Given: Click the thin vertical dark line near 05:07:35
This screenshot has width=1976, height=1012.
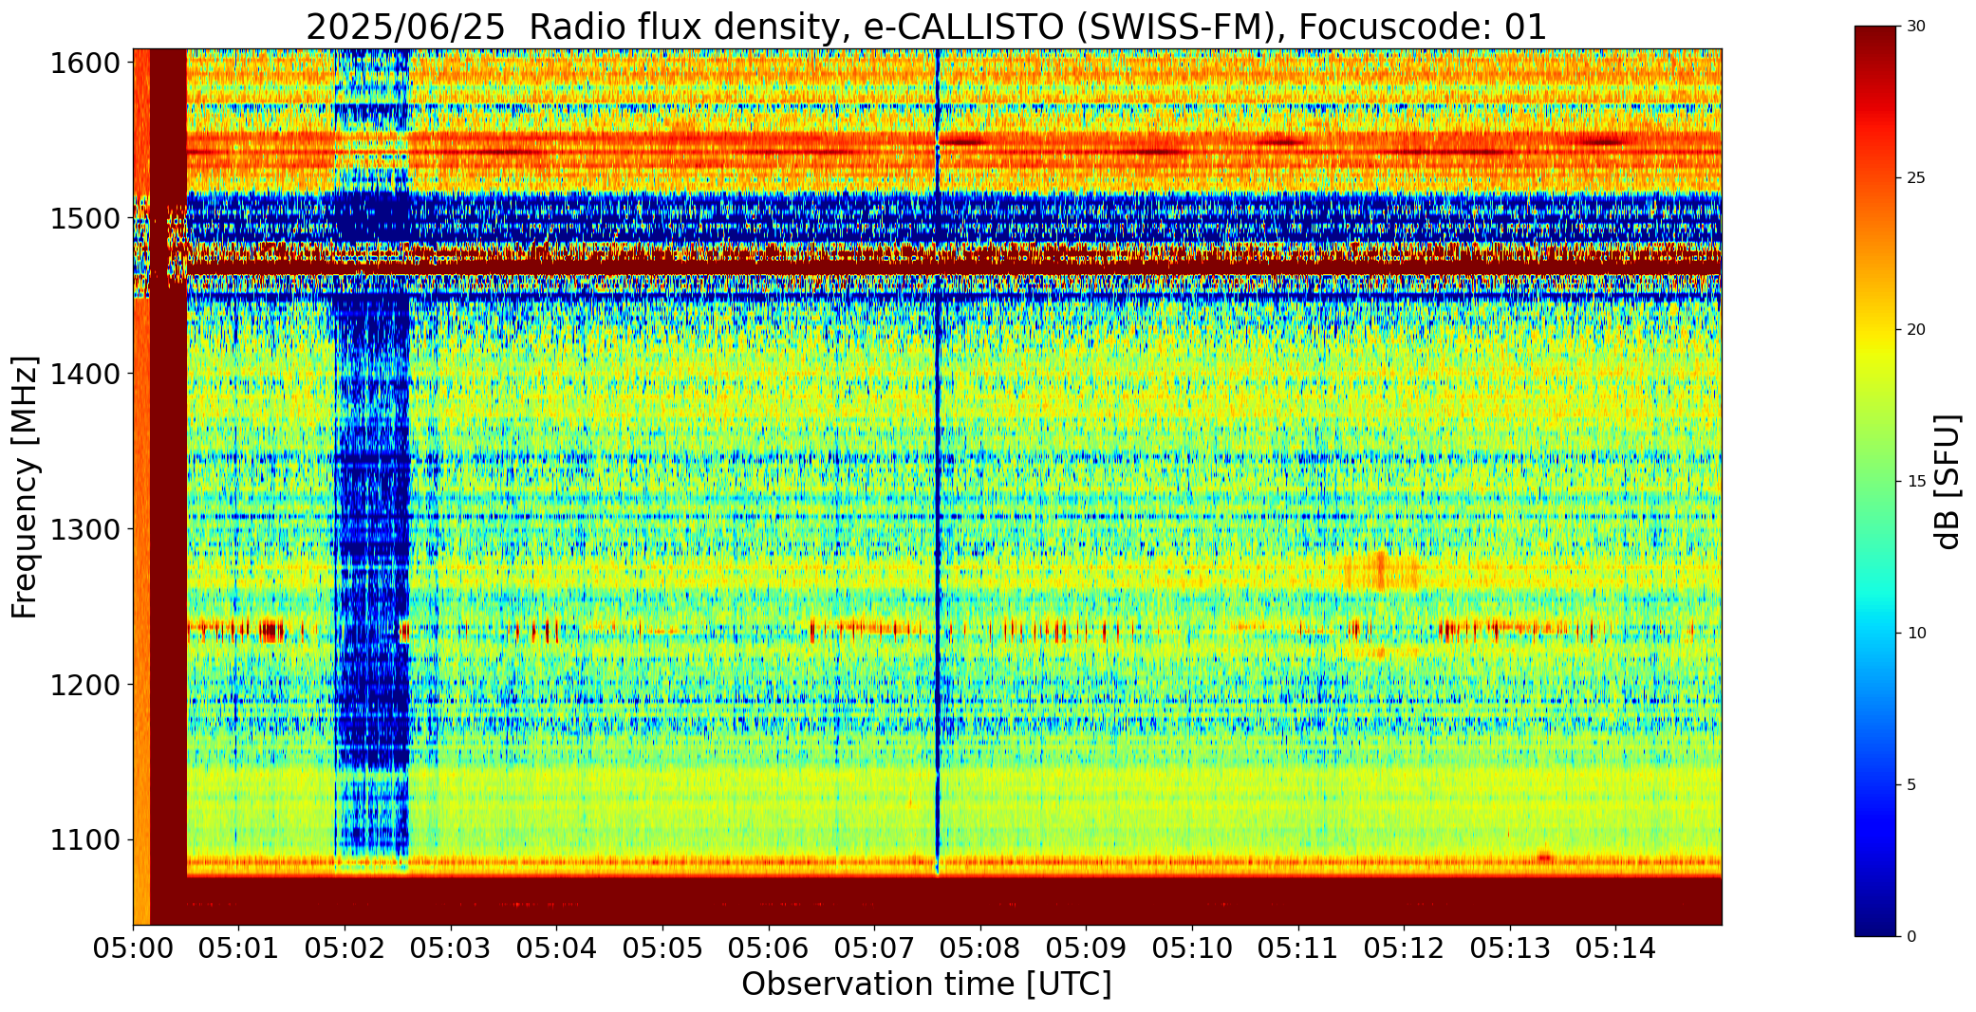Looking at the screenshot, I should tap(937, 462).
